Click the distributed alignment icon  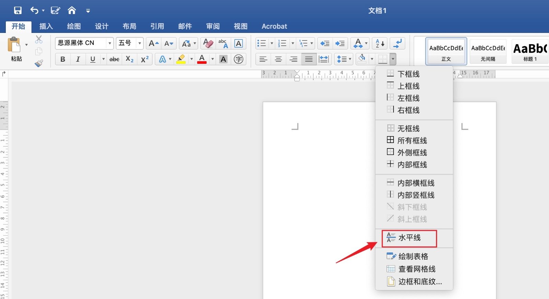click(324, 59)
